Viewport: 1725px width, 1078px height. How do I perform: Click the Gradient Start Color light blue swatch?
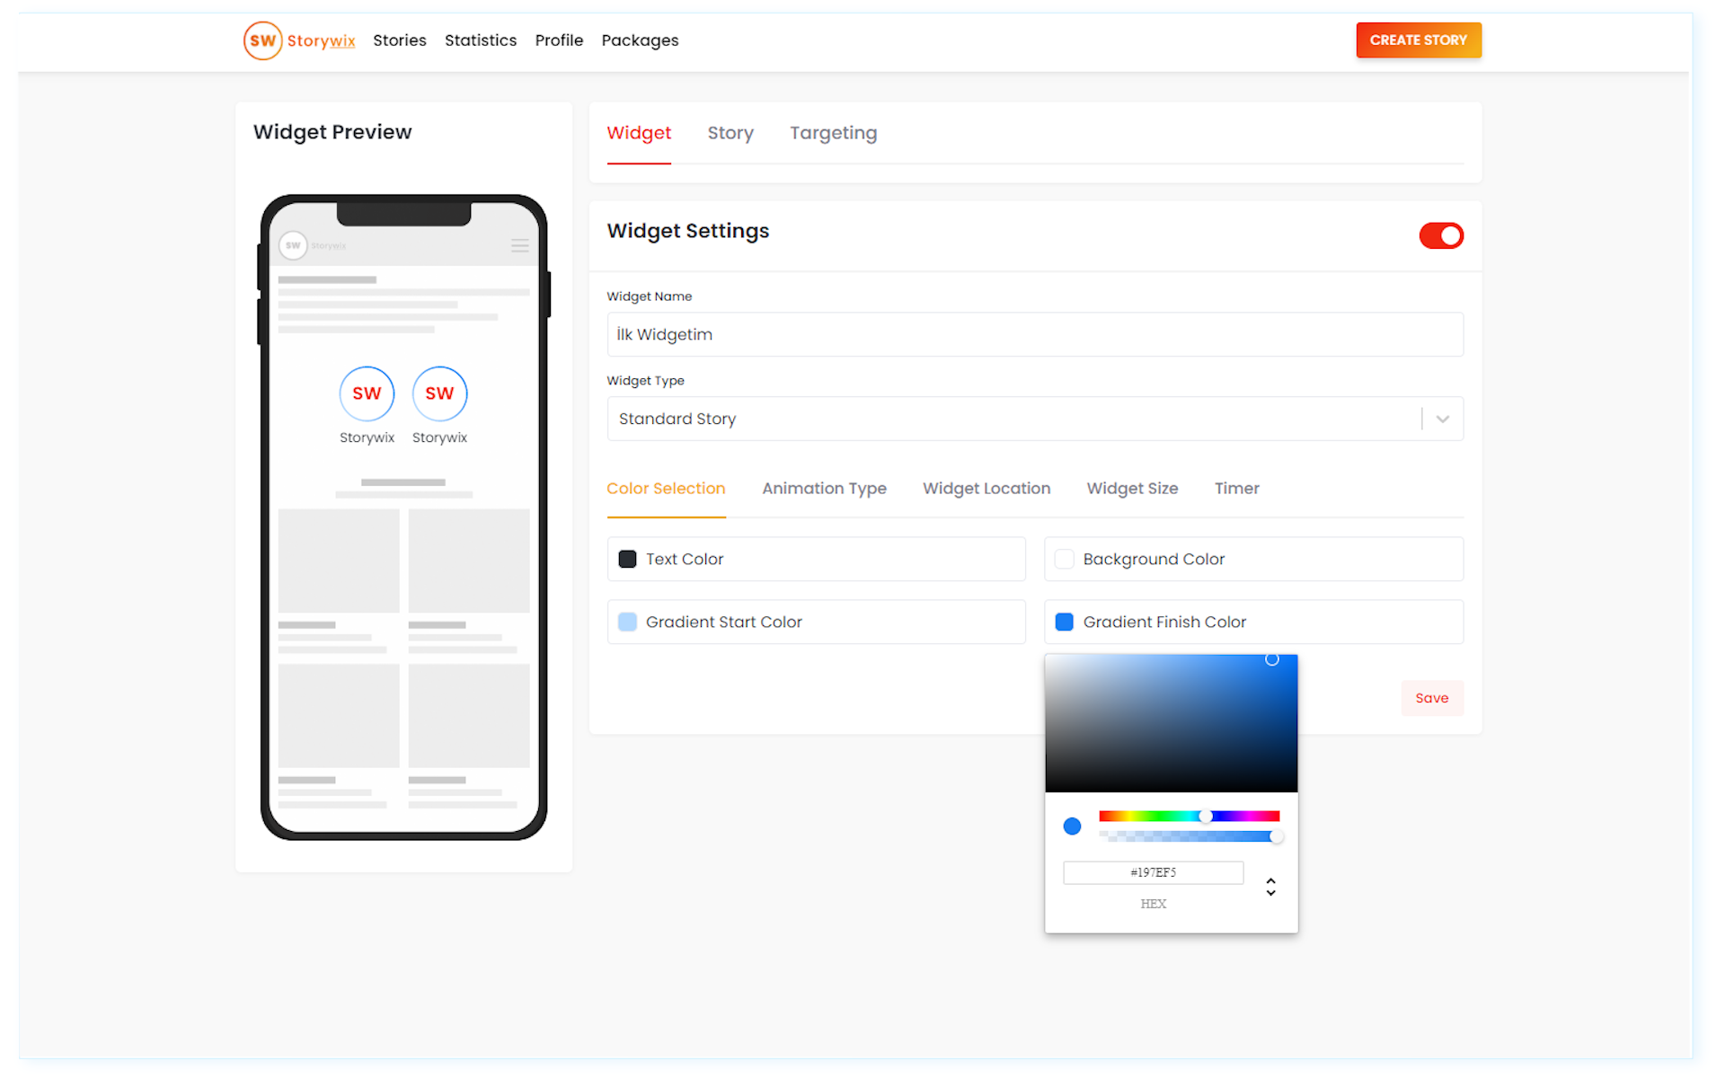tap(627, 622)
